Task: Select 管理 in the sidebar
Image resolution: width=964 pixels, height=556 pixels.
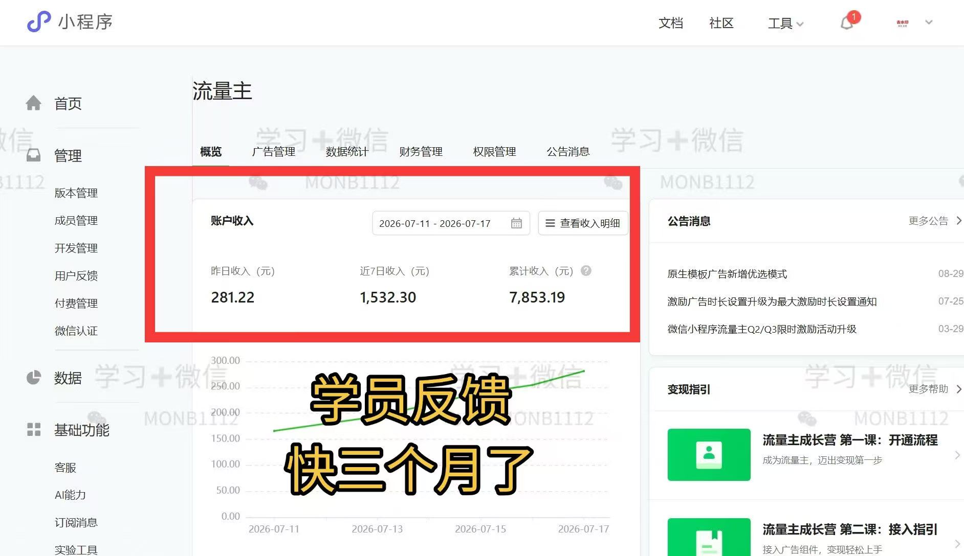Action: [x=68, y=156]
